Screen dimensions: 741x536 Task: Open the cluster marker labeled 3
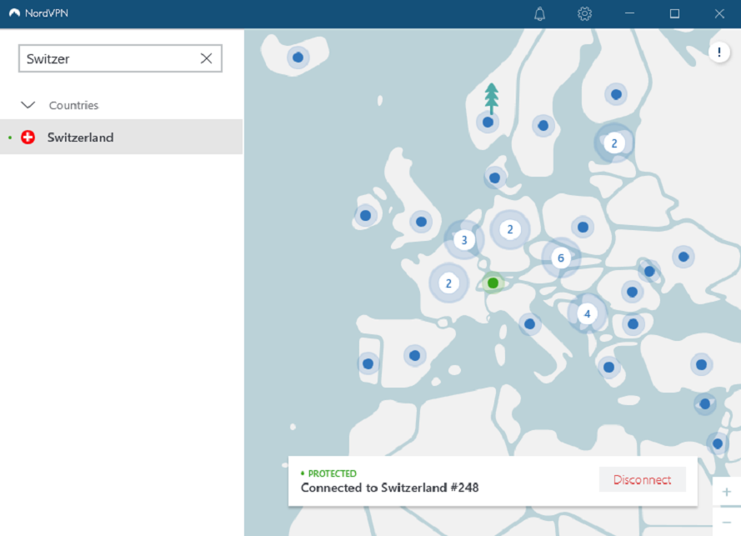464,240
